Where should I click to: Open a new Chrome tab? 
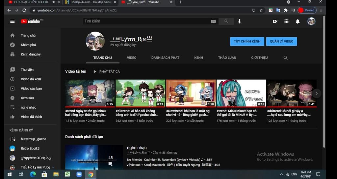180,2
